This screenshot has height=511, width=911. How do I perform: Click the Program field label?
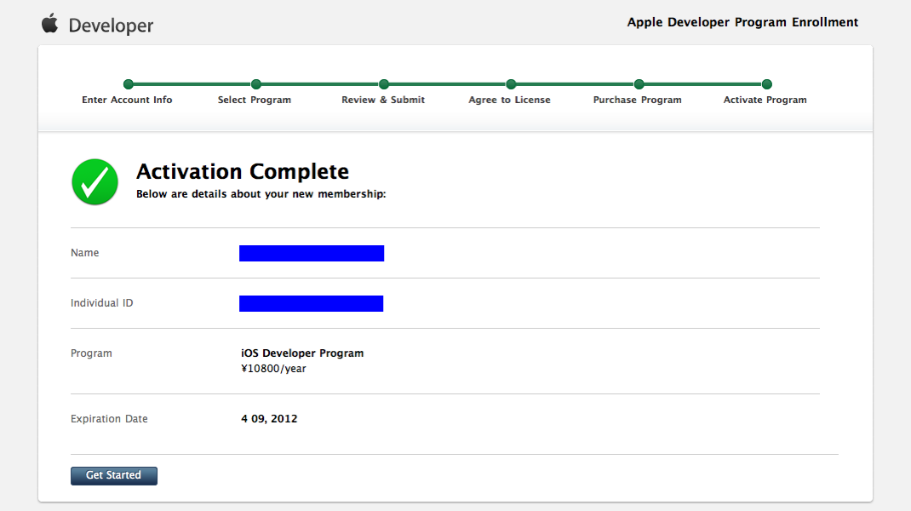coord(91,353)
